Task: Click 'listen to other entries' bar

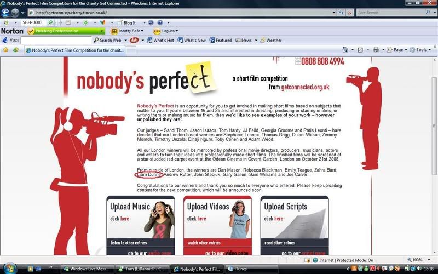Action: (x=141, y=243)
